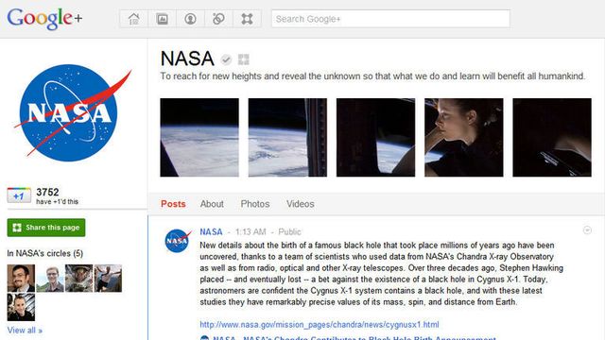Click circle avatar of person wearing hat

(79, 278)
